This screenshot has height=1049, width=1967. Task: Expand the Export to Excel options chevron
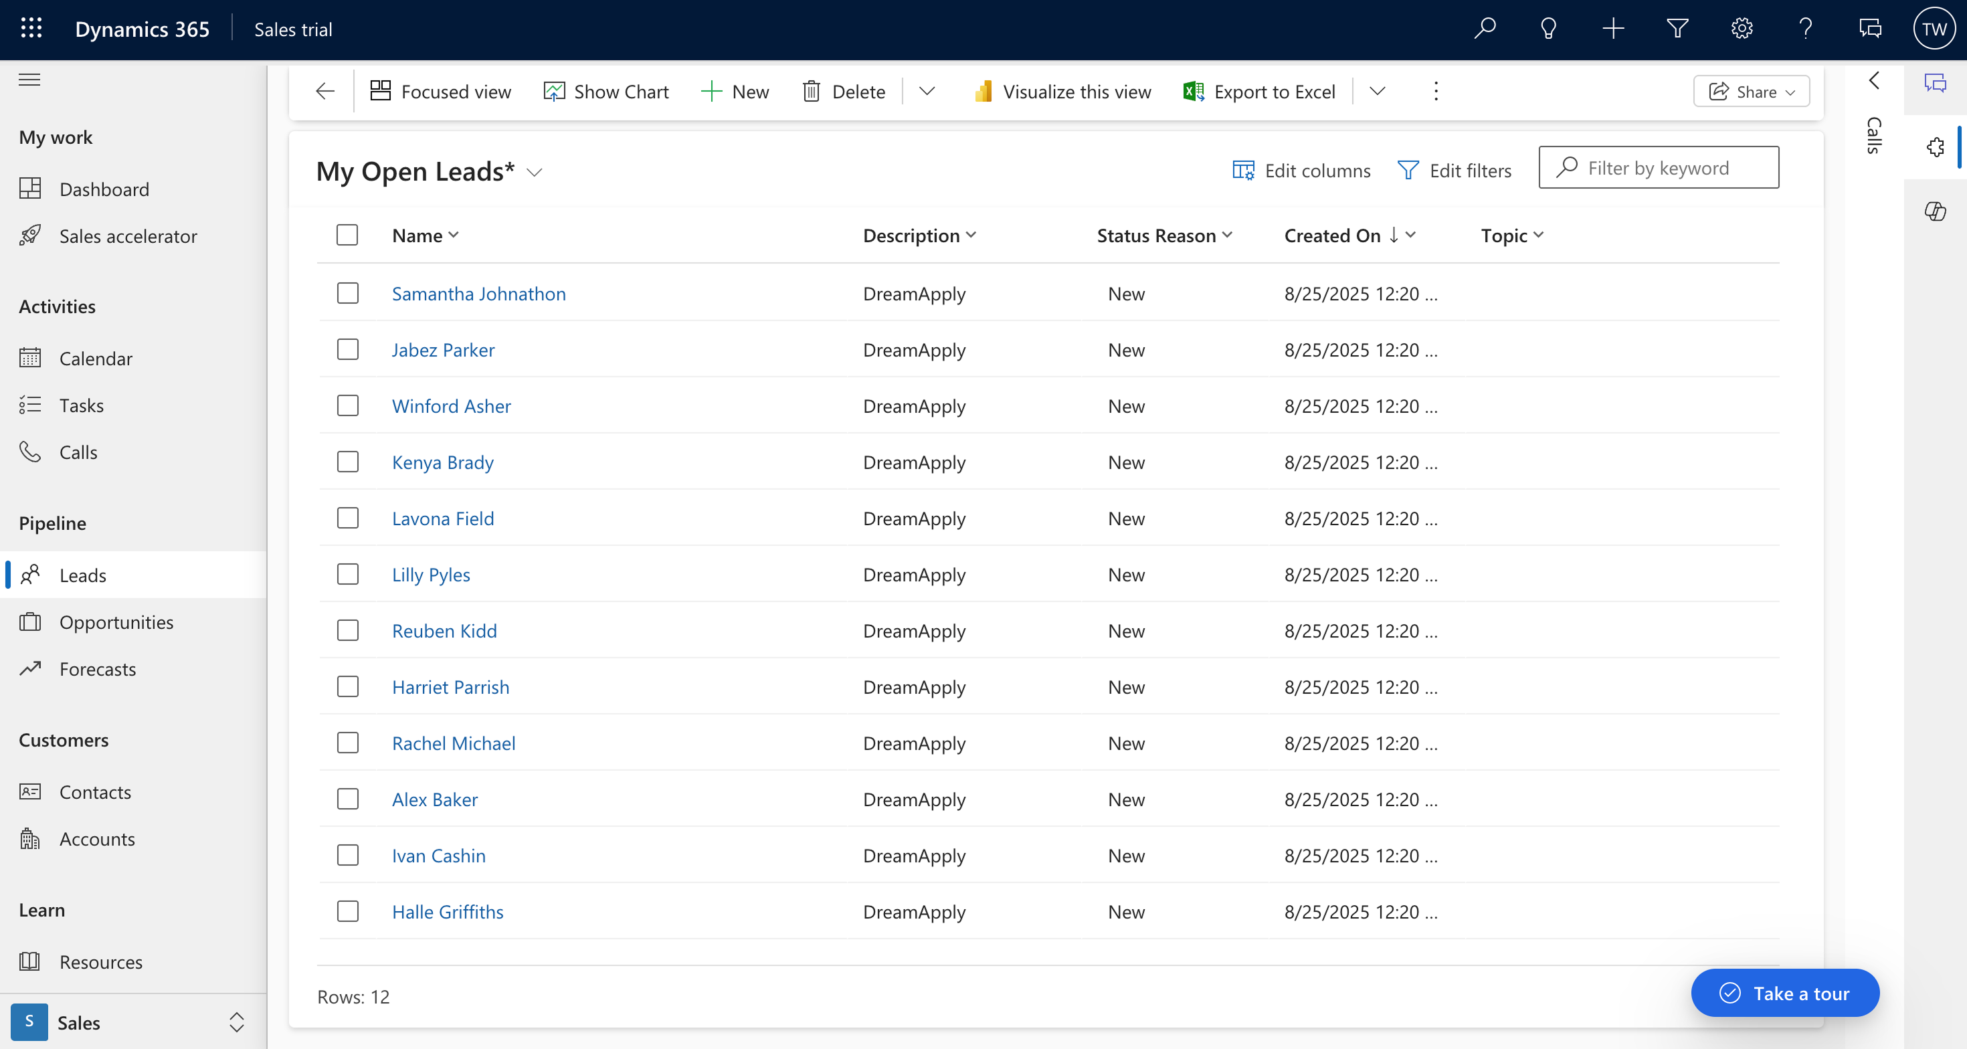click(x=1377, y=92)
